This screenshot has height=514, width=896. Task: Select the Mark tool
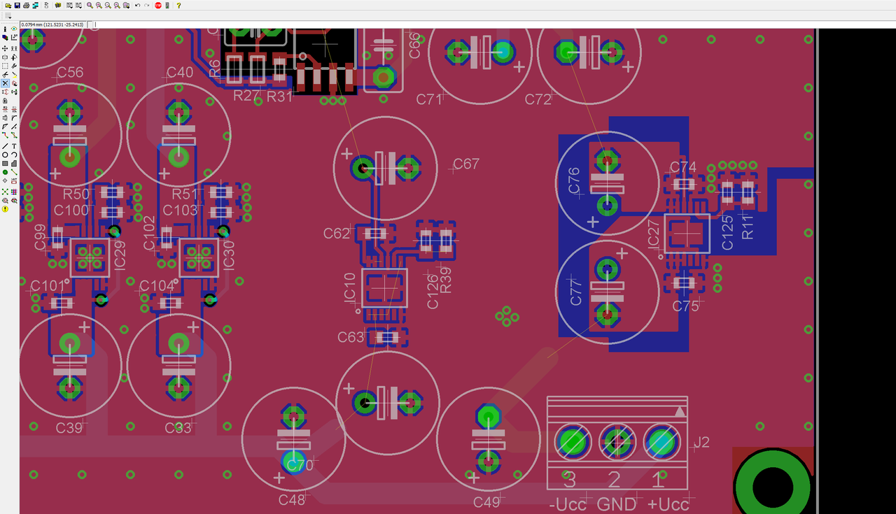coord(14,38)
